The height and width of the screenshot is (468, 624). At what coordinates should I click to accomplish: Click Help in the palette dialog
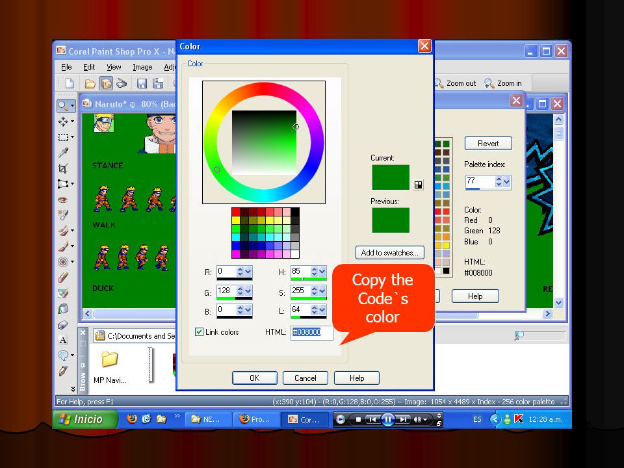(x=475, y=296)
